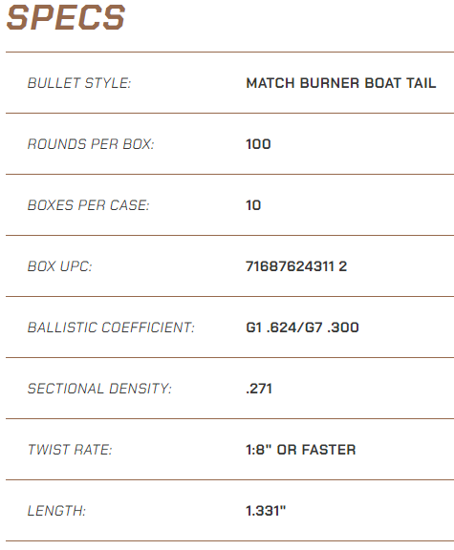Click the Twist Rate row
This screenshot has height=550, width=454.
tap(229, 450)
